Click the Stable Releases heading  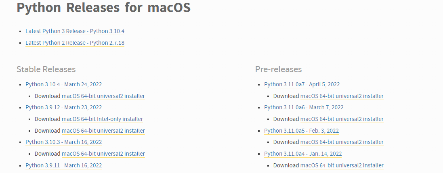pyautogui.click(x=46, y=69)
